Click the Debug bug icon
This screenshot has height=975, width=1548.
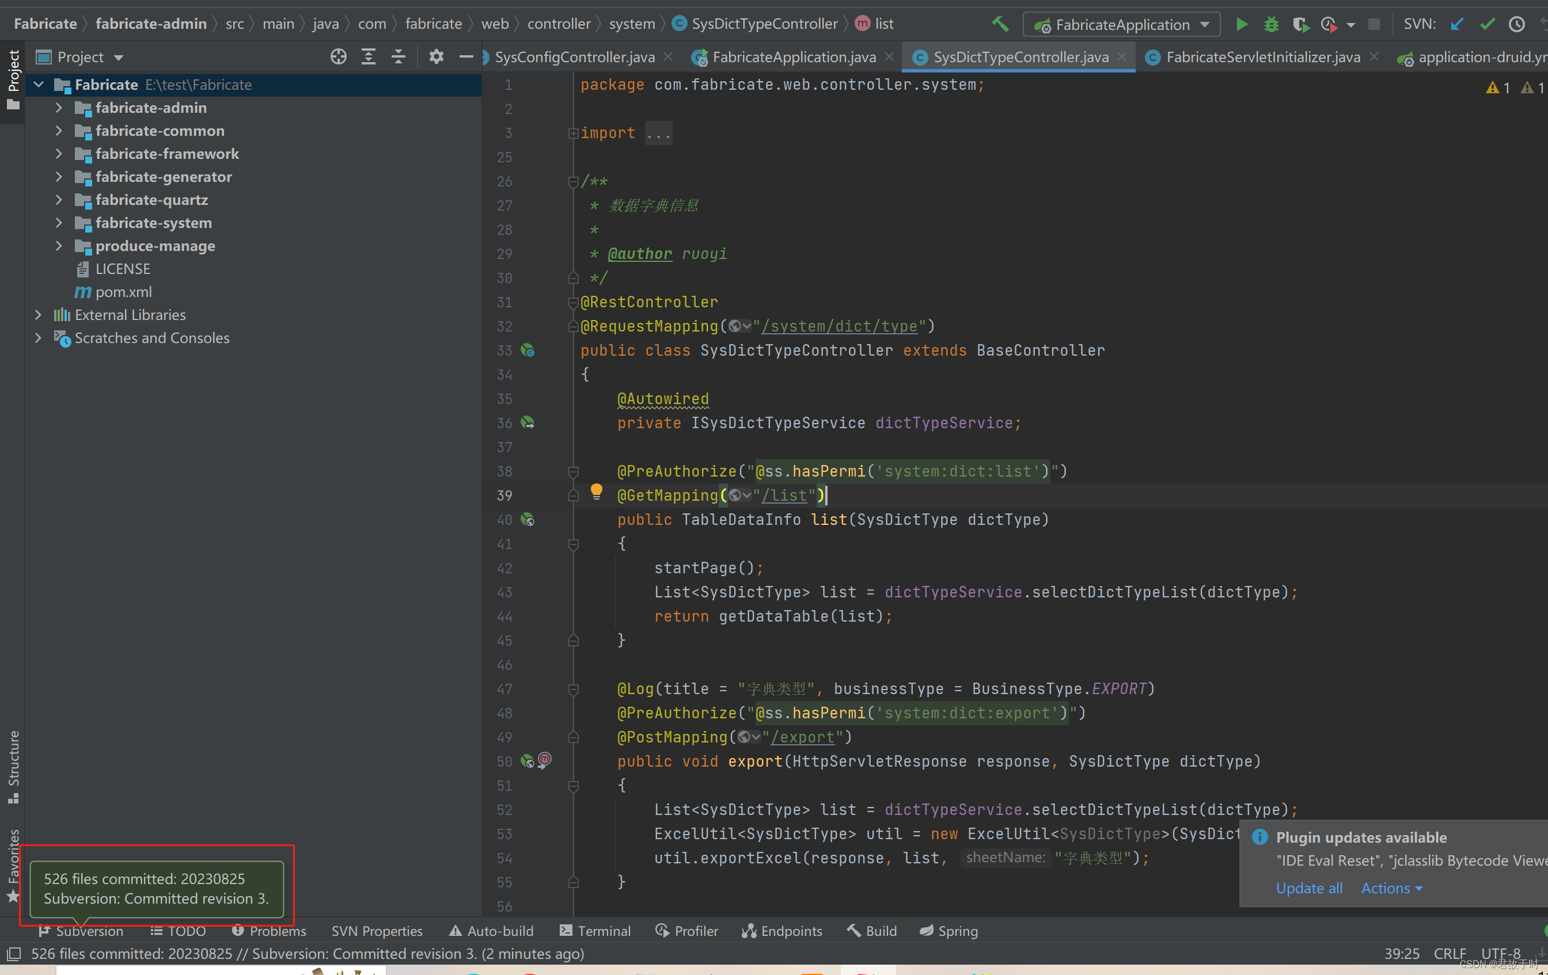point(1270,24)
